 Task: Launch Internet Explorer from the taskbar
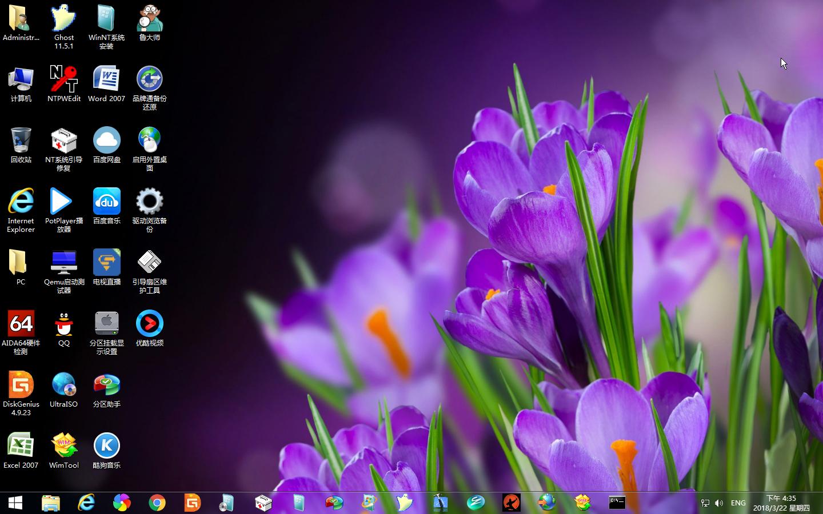coord(86,503)
